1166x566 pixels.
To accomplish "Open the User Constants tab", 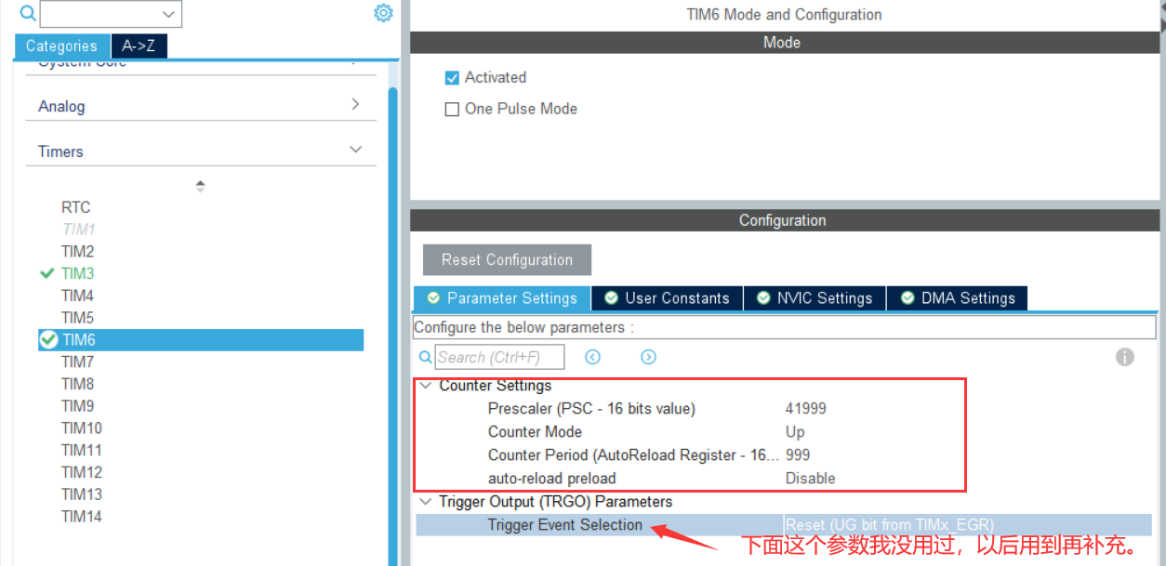I will coord(667,298).
